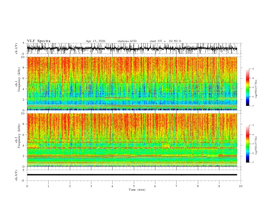This screenshot has height=209, width=271.
Task: Click the ch.1 spectrogram colorbar
Action: [x=248, y=87]
